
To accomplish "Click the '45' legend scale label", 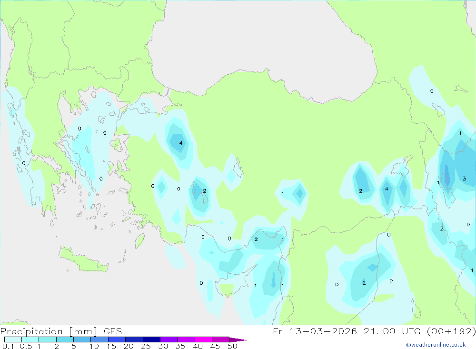I will click(215, 346).
